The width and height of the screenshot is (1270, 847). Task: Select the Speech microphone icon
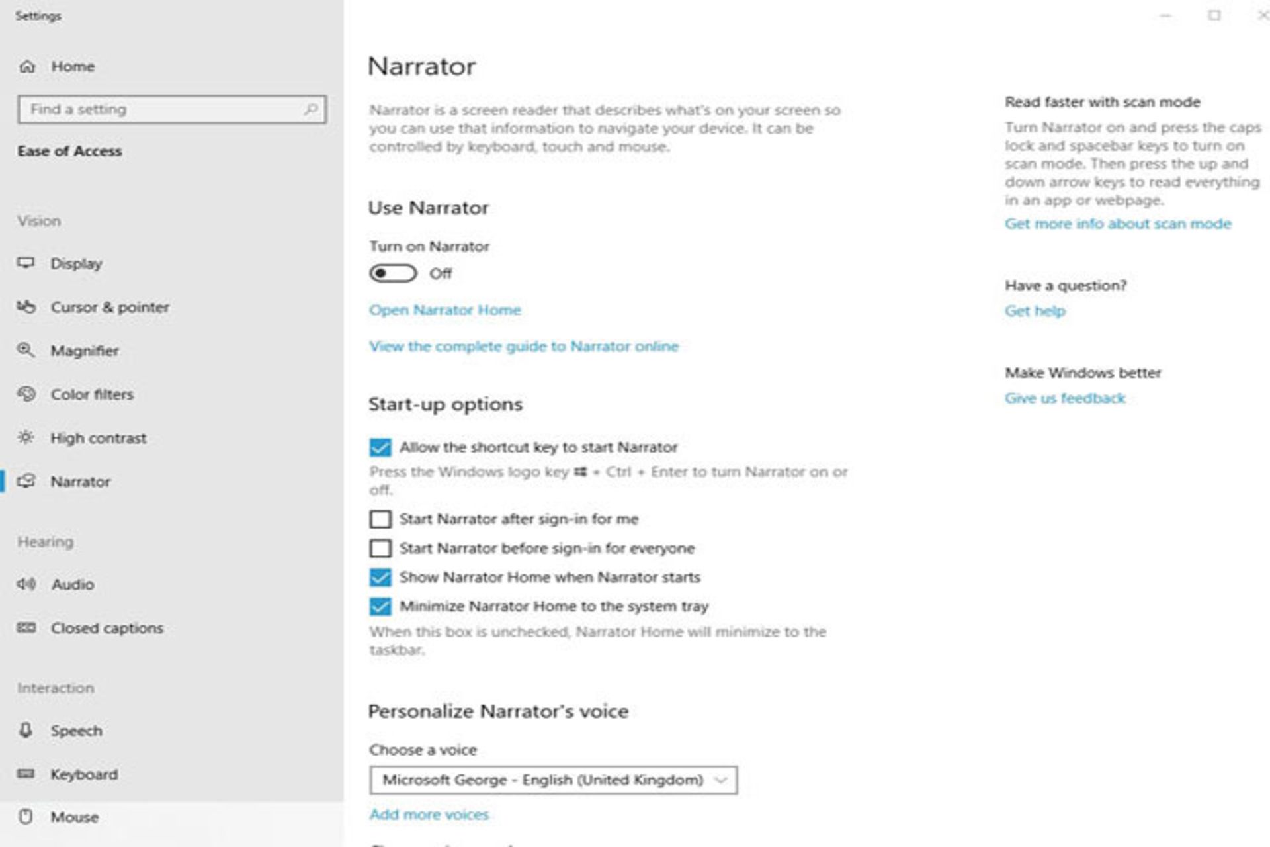[x=26, y=731]
